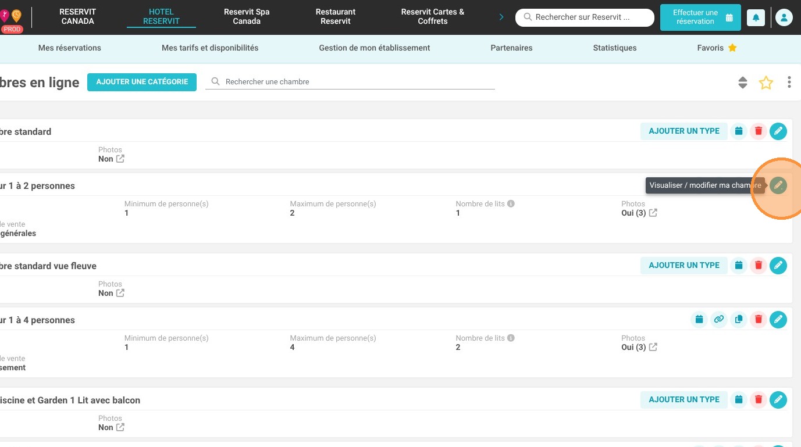801x447 pixels.
Task: Focus 'Rechercher une chambre' search field
Action: tap(350, 82)
